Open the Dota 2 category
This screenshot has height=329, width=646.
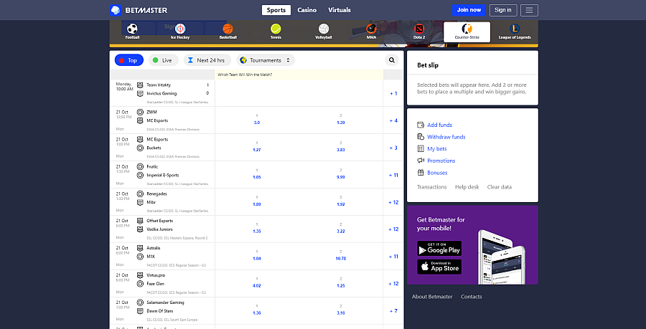419,32
